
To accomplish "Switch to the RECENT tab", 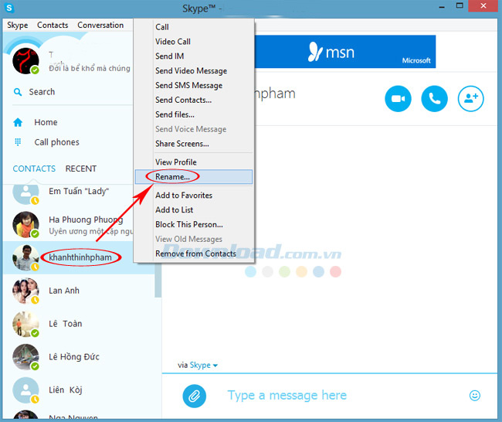I will [80, 168].
